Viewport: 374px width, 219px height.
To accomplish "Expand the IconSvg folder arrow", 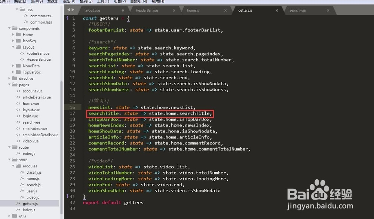I will 13,41.
